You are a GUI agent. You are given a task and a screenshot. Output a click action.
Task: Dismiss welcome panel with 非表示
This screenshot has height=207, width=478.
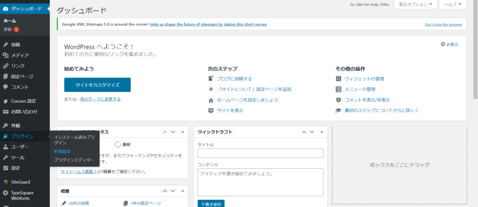(x=450, y=44)
